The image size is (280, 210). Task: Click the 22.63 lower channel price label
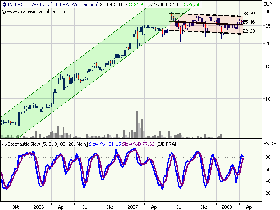tap(248, 31)
